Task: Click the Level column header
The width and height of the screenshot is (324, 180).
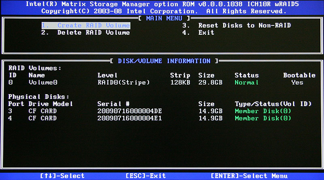Action: click(x=107, y=75)
